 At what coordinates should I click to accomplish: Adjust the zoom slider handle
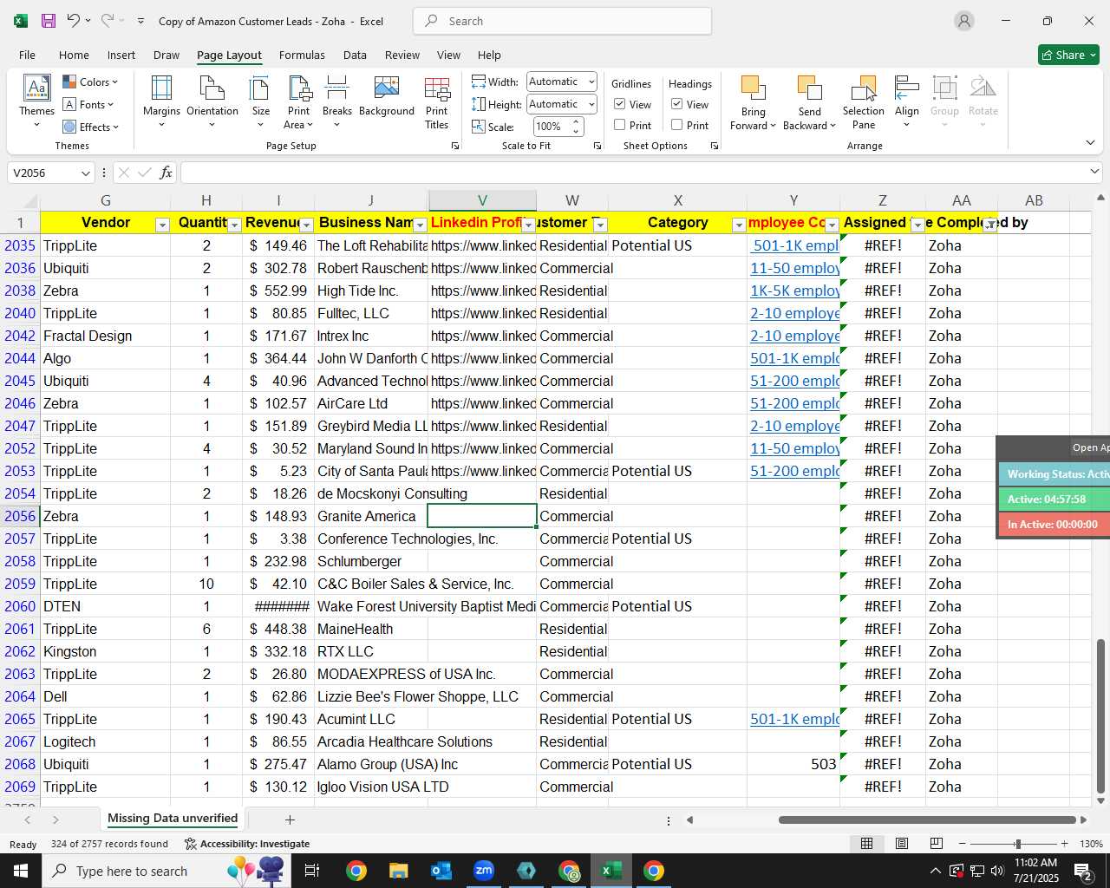point(1018,844)
